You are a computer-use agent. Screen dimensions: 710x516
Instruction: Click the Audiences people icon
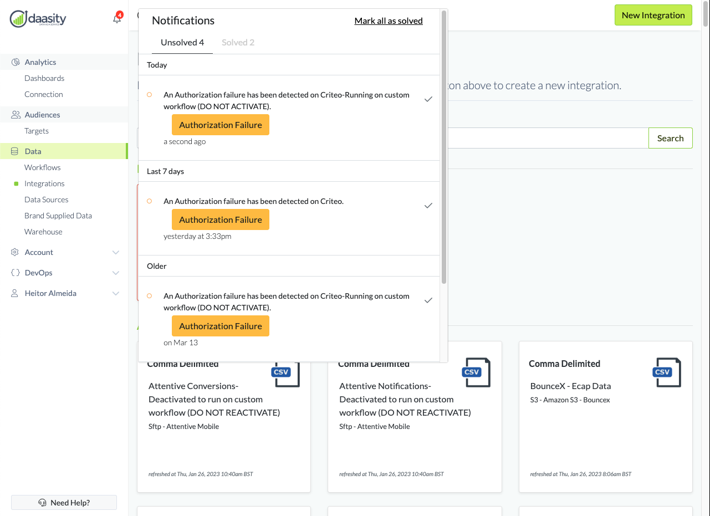16,115
